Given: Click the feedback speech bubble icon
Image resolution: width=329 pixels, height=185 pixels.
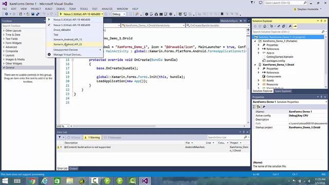Looking at the screenshot, I should click(261, 3).
